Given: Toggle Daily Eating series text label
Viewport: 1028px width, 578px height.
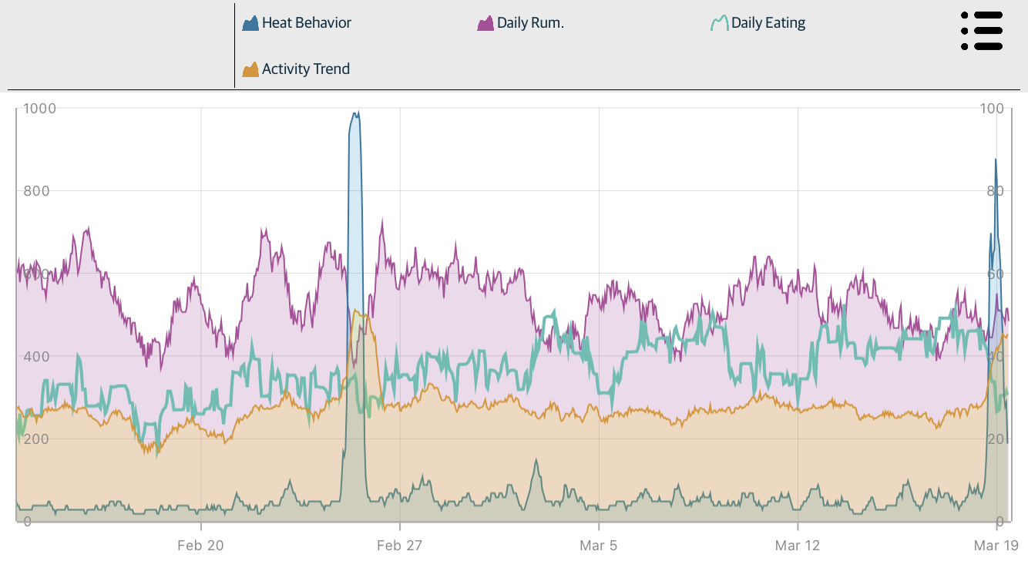Looking at the screenshot, I should (x=768, y=23).
